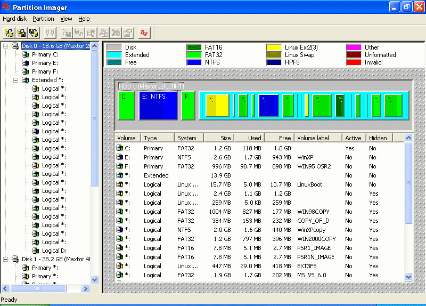Click the volume icon in the EXT3FS row
Viewport: 426px width, 306px height.
pos(119,265)
